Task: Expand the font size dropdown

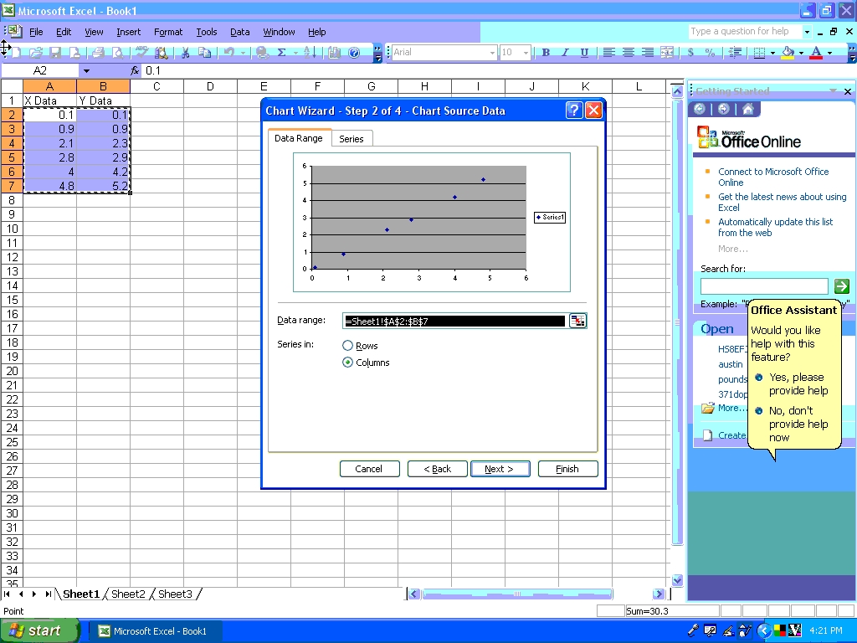Action: click(526, 52)
